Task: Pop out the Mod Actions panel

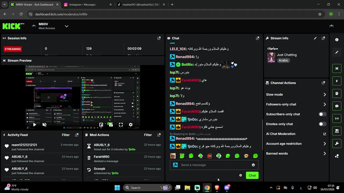Action: pyautogui.click(x=159, y=135)
